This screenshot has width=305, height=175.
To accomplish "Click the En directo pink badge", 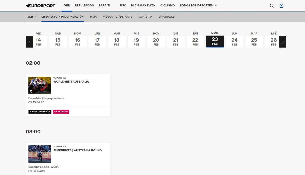I will [61, 112].
